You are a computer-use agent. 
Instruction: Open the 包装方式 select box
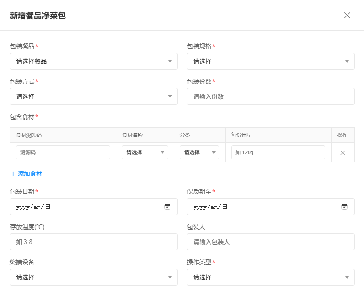94,96
